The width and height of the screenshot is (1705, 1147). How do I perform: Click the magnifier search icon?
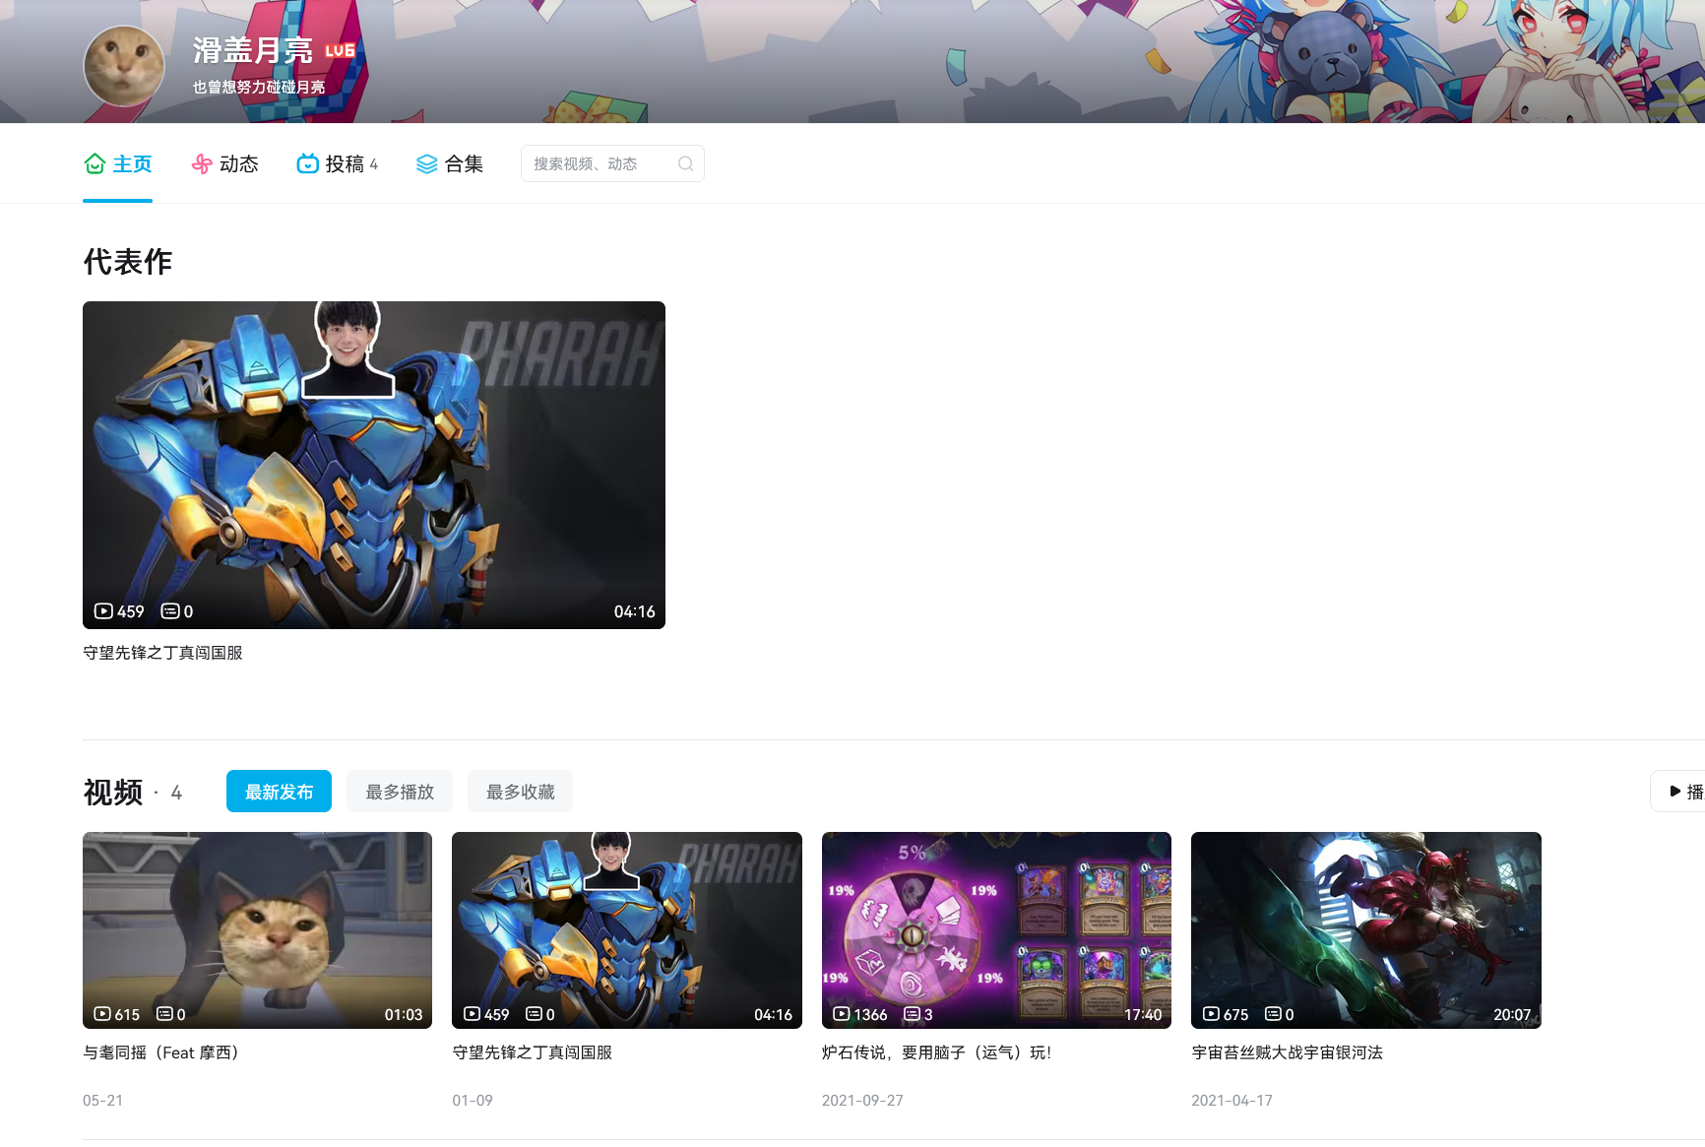[x=685, y=163]
